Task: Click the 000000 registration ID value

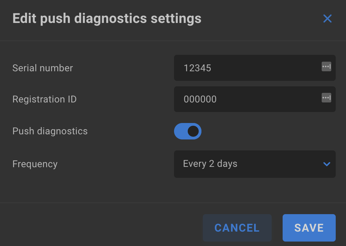Action: [200, 99]
